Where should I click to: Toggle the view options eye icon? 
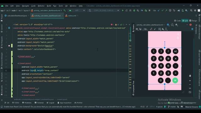pyautogui.click(x=137, y=29)
